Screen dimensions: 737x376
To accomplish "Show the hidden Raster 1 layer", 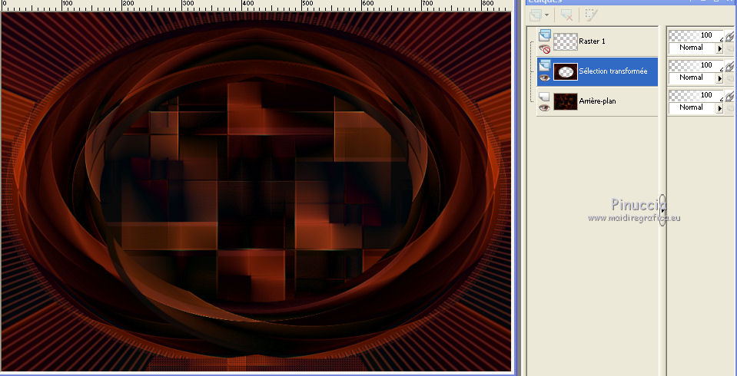I will pos(544,49).
